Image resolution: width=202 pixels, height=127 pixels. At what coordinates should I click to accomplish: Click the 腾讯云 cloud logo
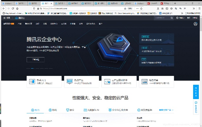point(20,18)
